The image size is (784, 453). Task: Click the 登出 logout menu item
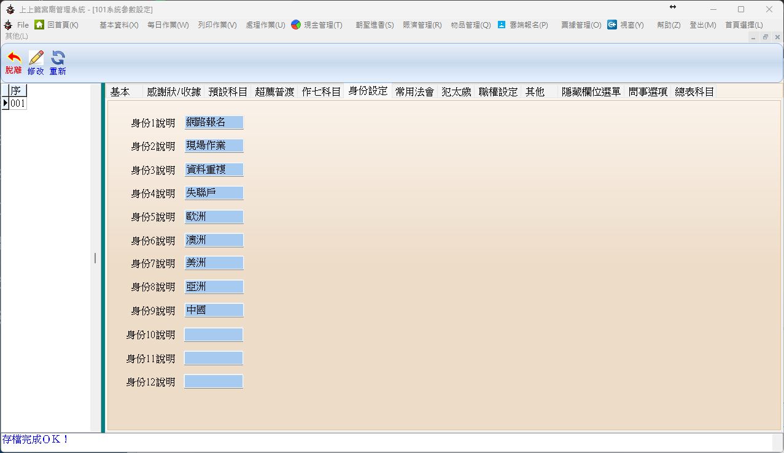click(x=702, y=25)
